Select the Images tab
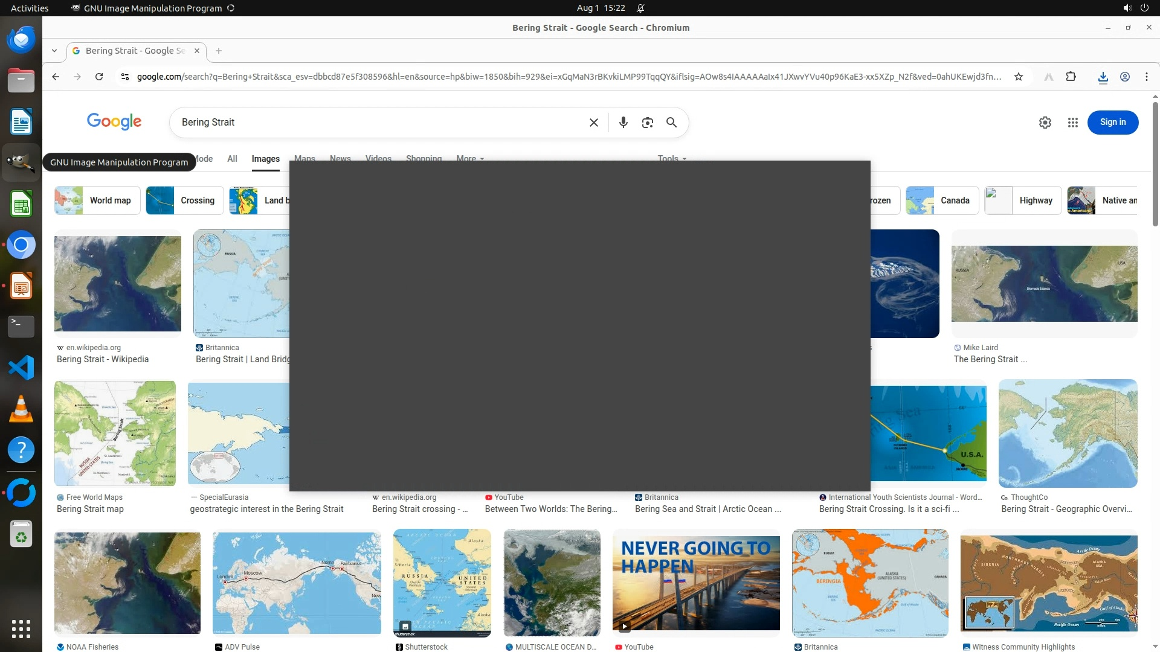 click(x=265, y=159)
